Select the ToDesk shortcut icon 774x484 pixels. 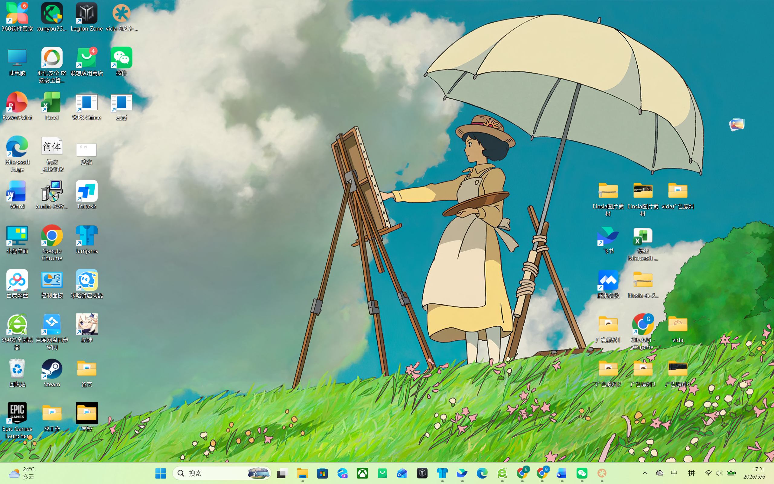click(87, 195)
